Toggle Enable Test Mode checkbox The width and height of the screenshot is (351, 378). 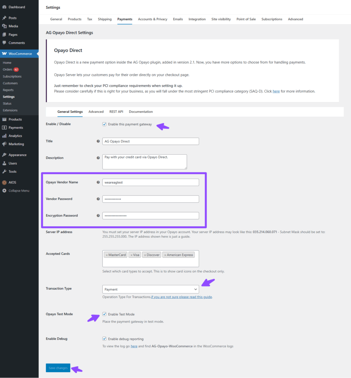point(104,314)
